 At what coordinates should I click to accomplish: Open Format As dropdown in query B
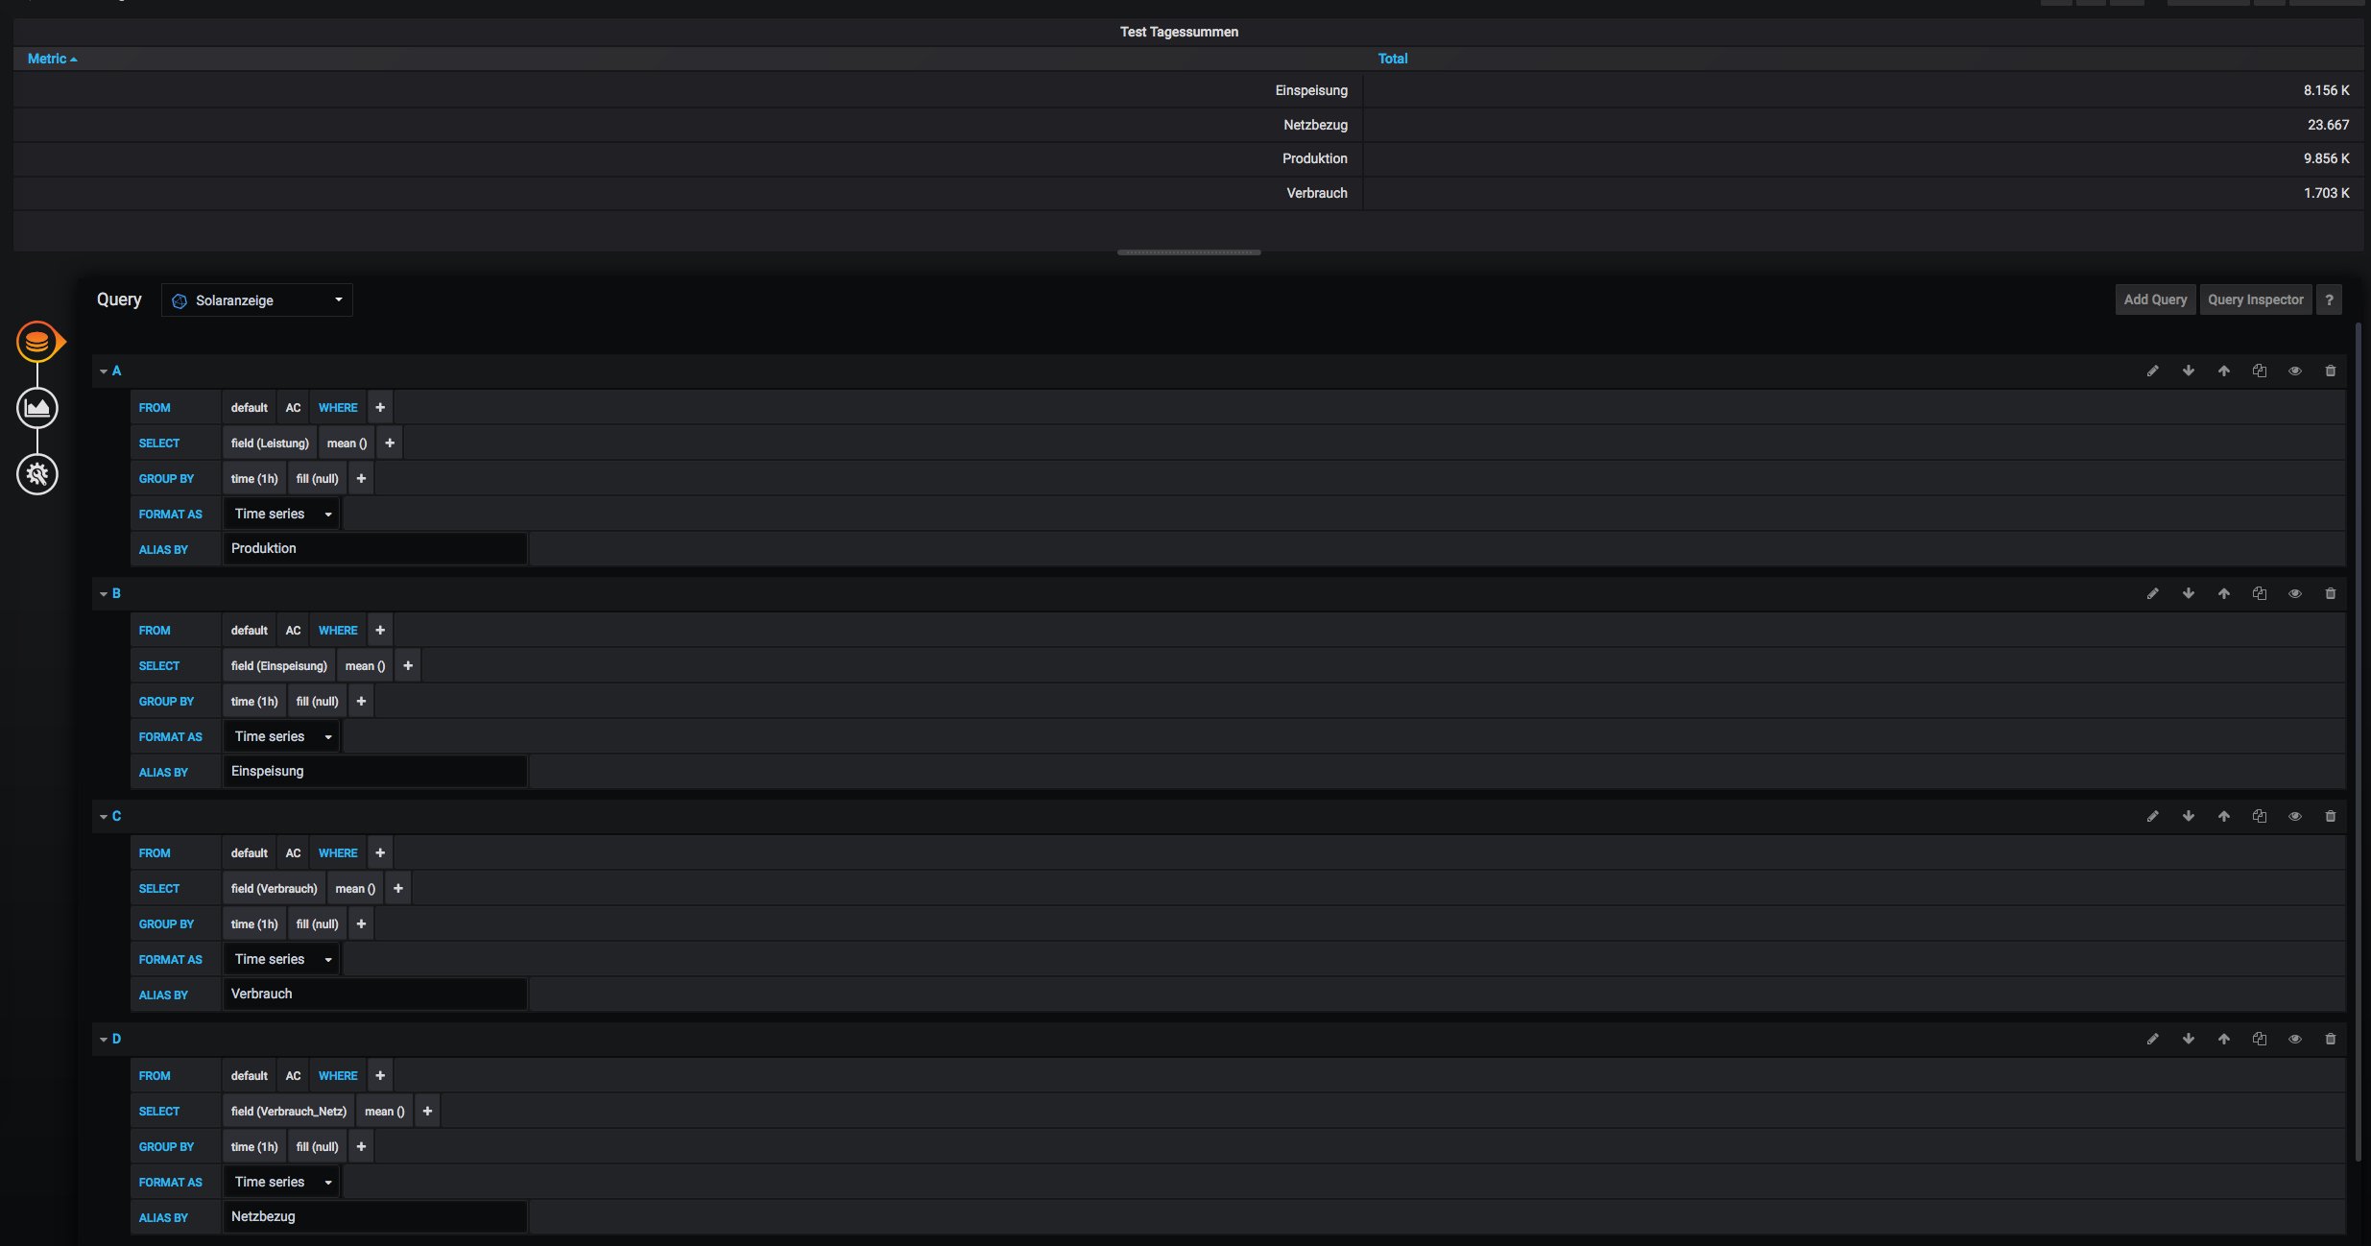(x=282, y=737)
